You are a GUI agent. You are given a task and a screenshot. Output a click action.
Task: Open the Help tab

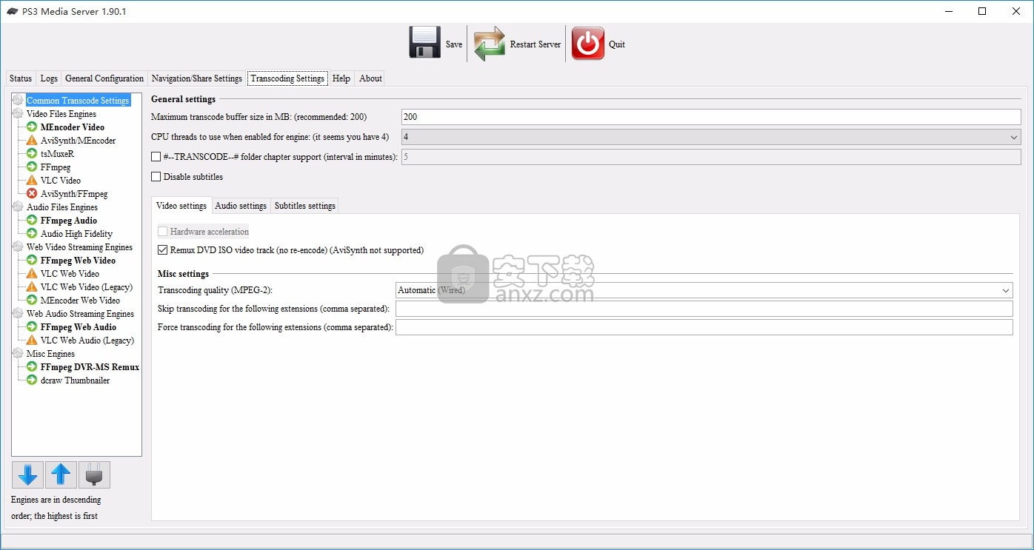[x=341, y=78]
